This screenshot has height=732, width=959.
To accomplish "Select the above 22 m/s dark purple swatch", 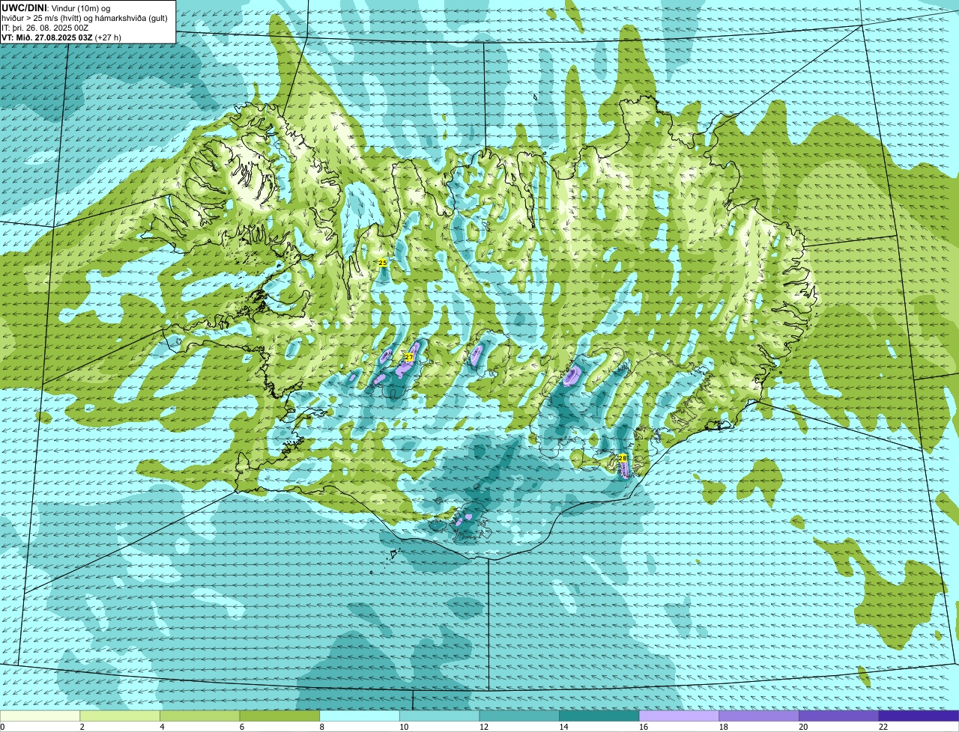I will (x=919, y=716).
